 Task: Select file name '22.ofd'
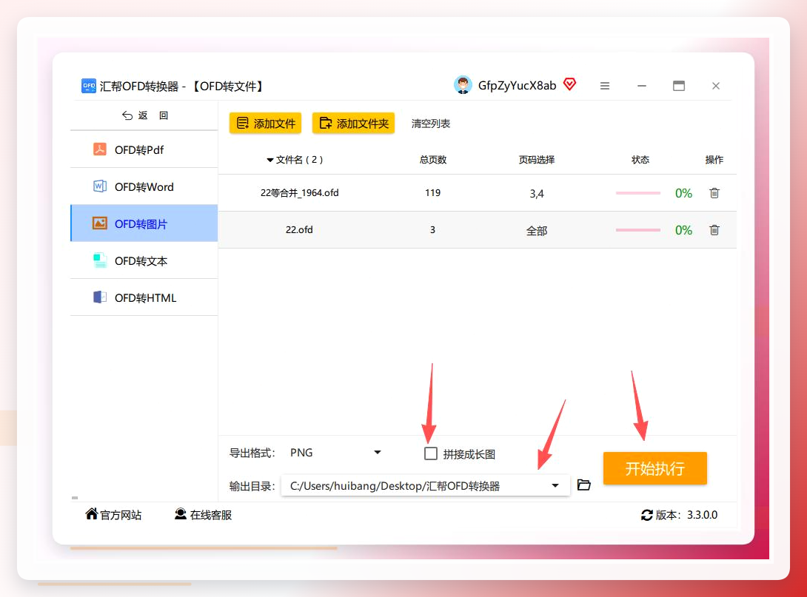pyautogui.click(x=300, y=230)
